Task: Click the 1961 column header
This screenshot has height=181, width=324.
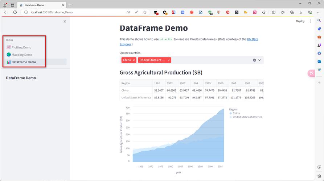Action: click(157, 83)
